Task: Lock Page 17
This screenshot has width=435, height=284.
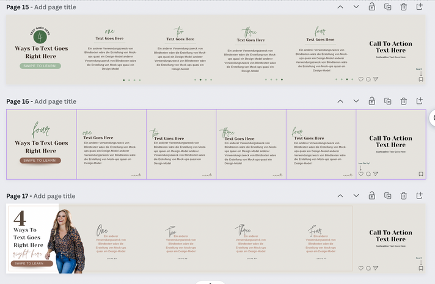Action: (x=371, y=196)
